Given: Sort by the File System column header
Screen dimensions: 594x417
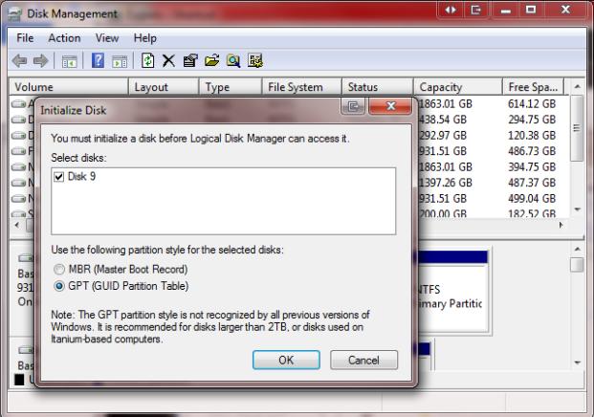Looking at the screenshot, I should tap(302, 87).
